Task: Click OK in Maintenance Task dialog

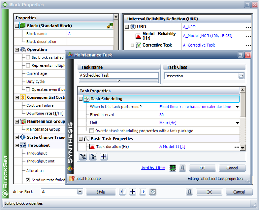Action: 202,168
